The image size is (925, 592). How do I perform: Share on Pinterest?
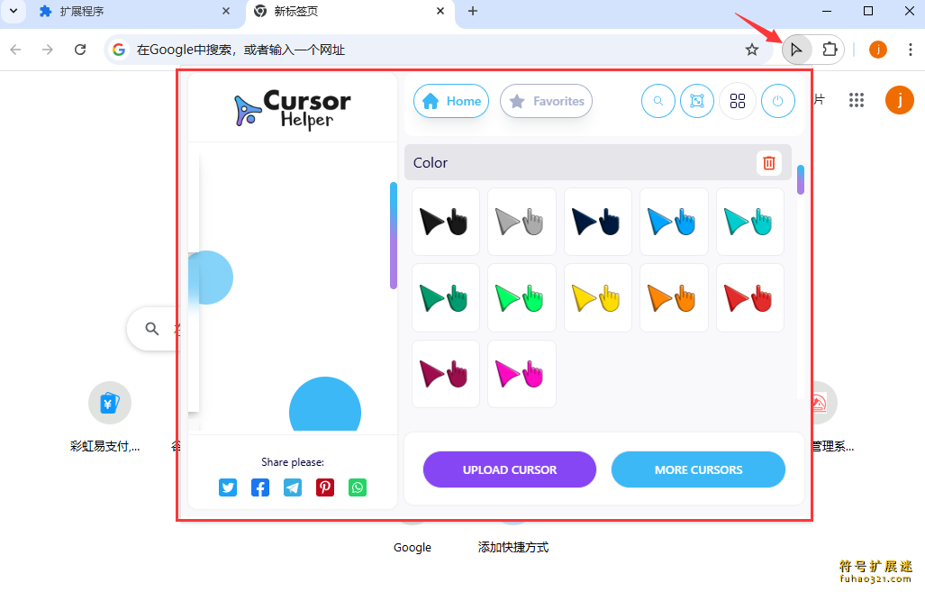pyautogui.click(x=325, y=487)
